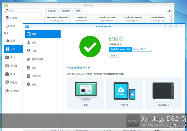
Task: Open the 權限 permissions section
Action: click(x=42, y=42)
